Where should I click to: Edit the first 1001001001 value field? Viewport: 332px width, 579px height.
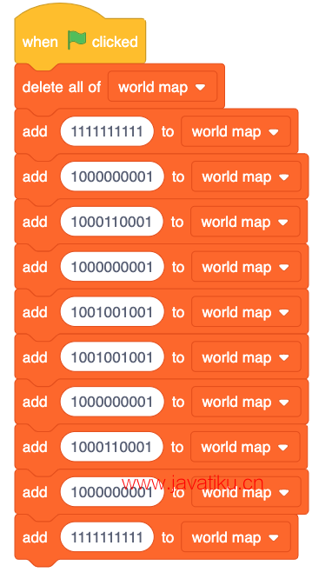112,312
